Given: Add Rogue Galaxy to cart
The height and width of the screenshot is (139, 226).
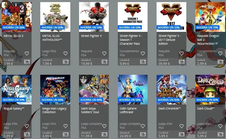Looking at the screenshot, I should coord(27,134).
